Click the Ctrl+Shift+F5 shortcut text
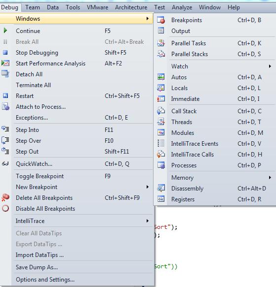 (122, 96)
